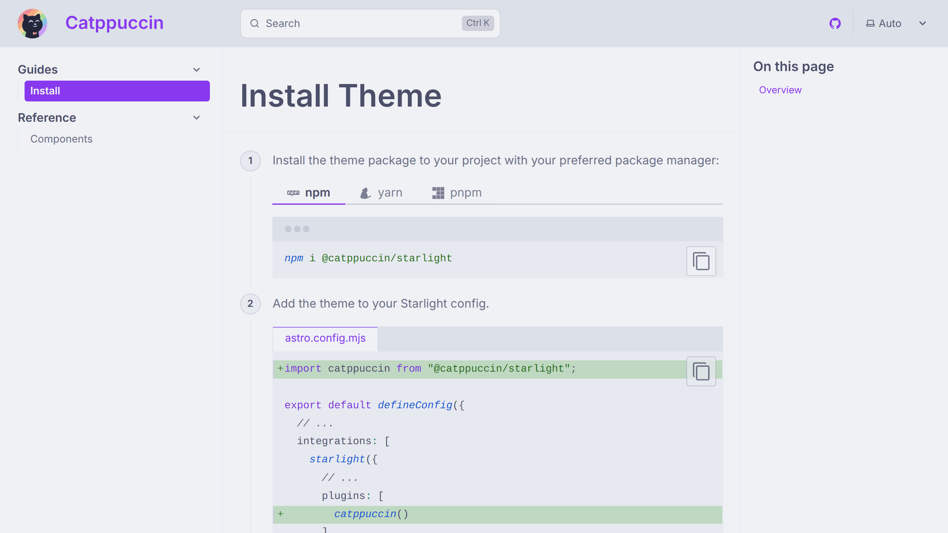The width and height of the screenshot is (948, 533).
Task: Click the 'Install Theme' heading
Action: coord(341,95)
